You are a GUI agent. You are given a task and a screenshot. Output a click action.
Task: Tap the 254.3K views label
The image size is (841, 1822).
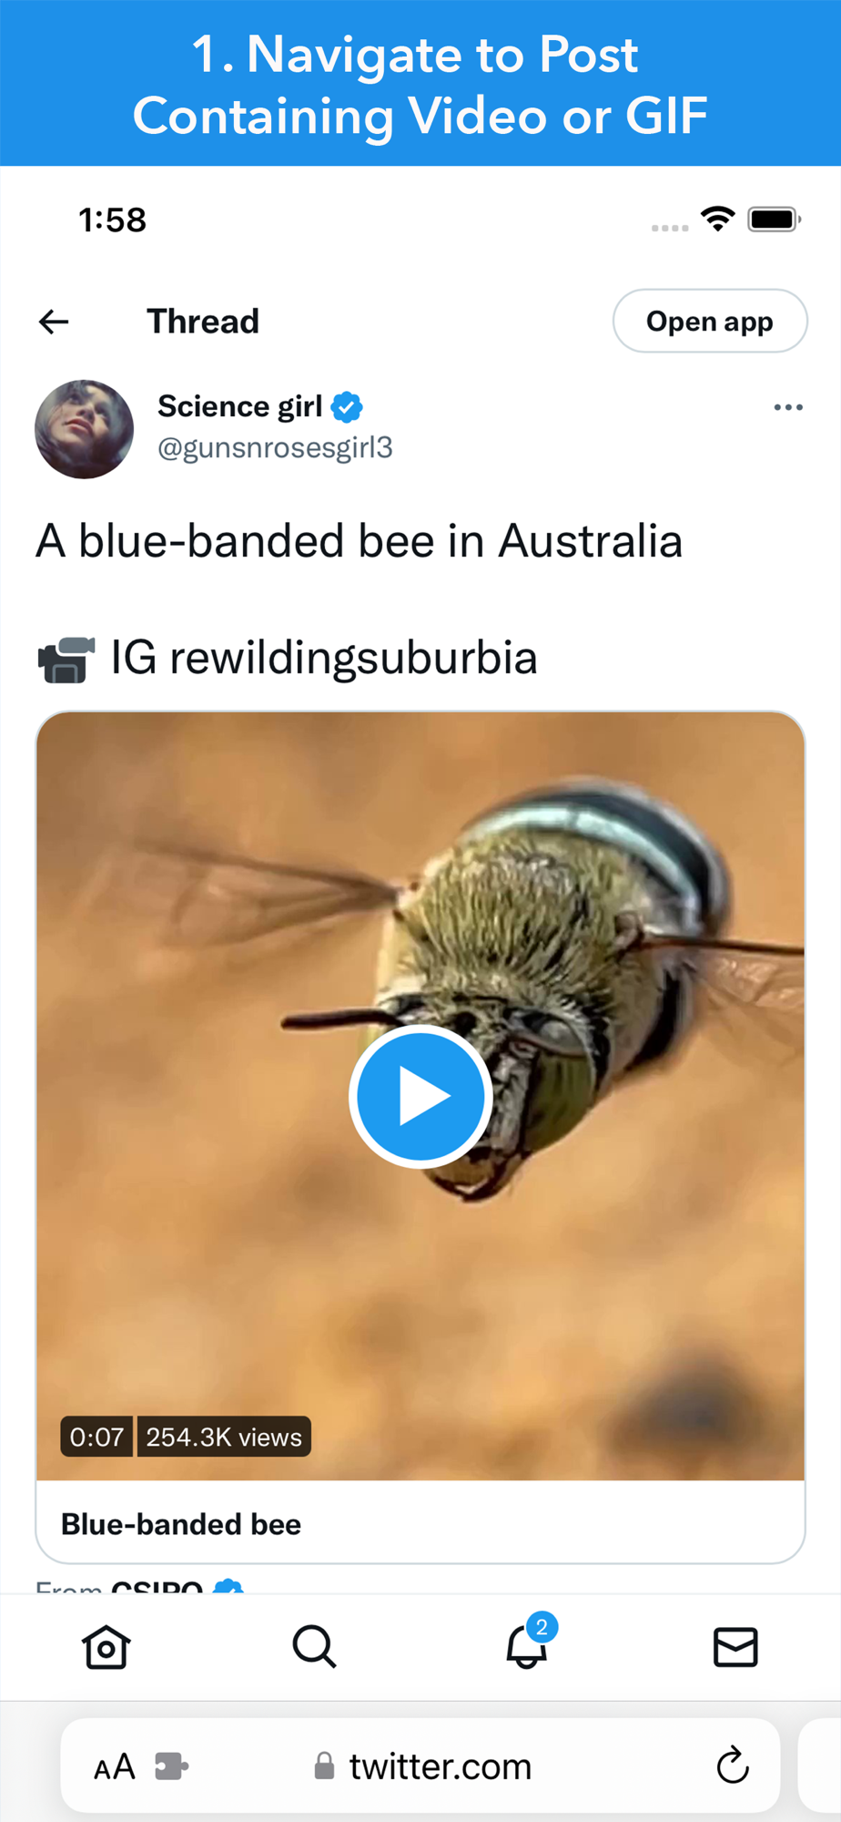click(x=224, y=1437)
